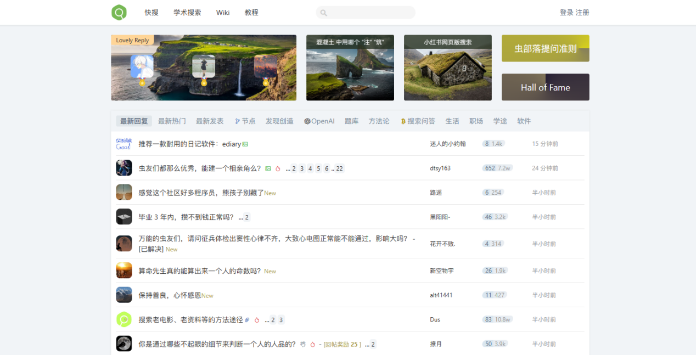Click the sunset avatar beside 算命先生 post
Screen dimensions: 696x355
124,271
